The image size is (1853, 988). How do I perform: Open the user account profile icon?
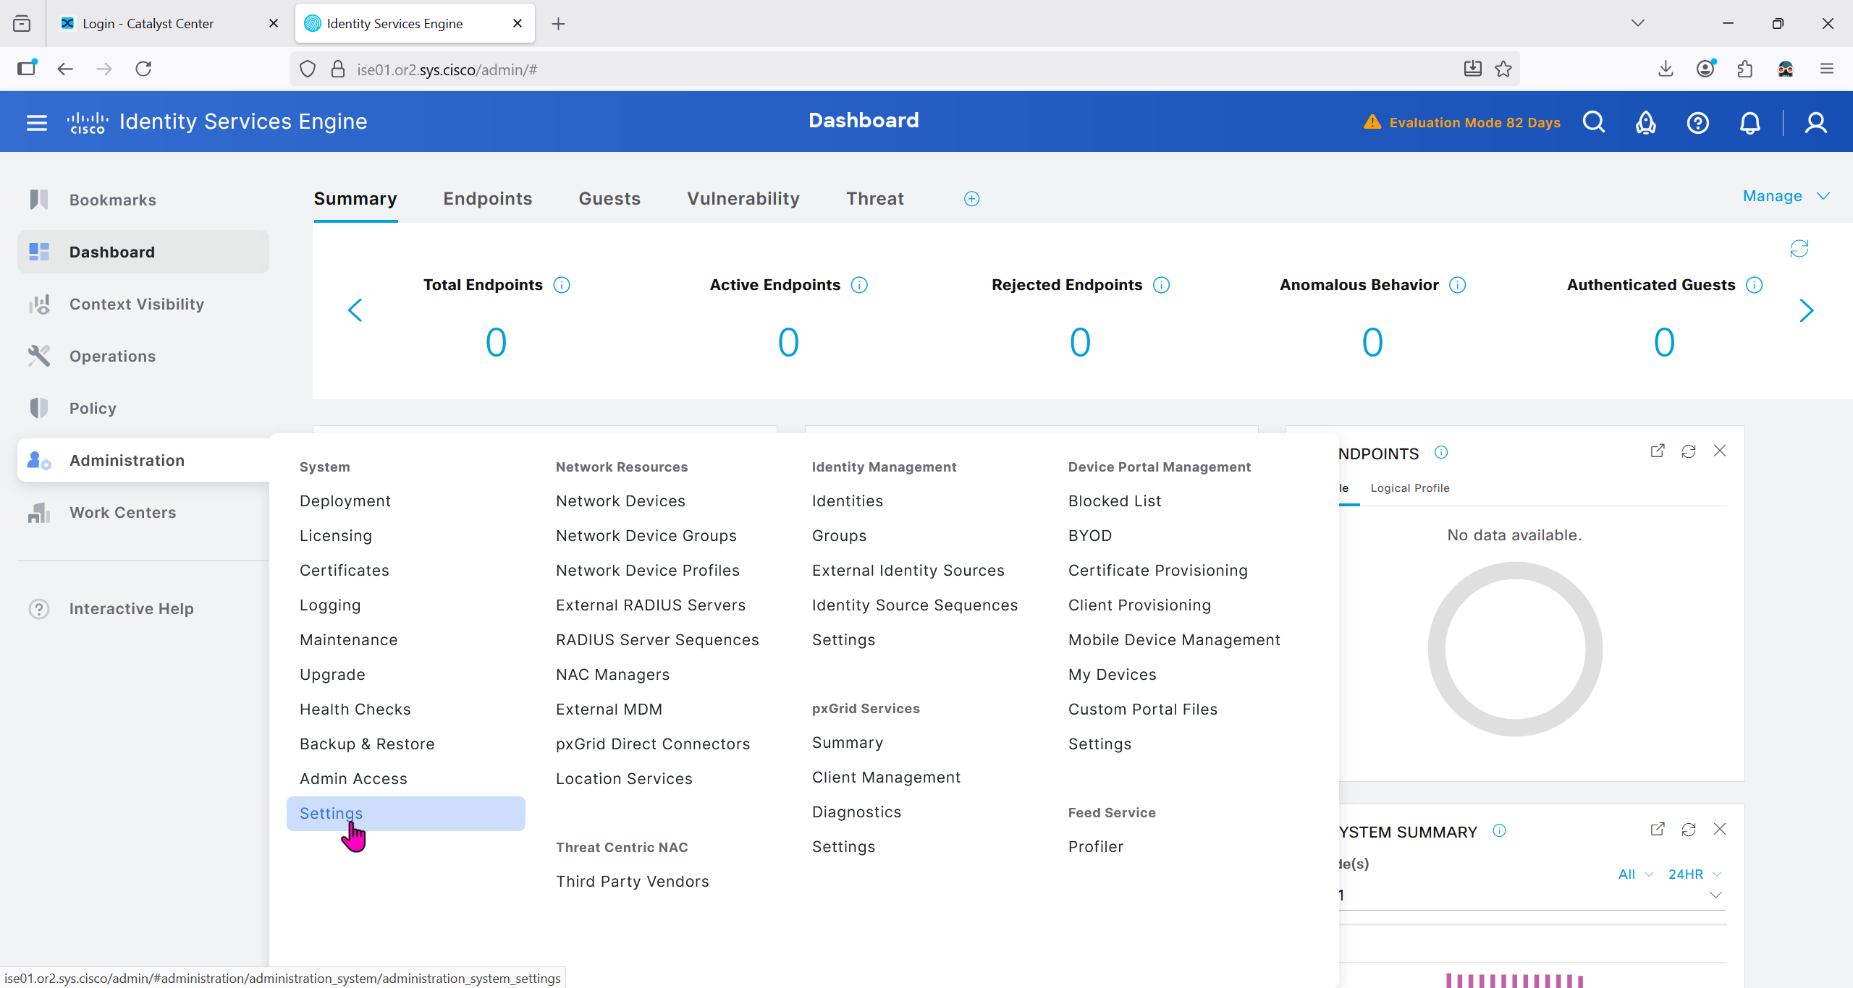1815,123
